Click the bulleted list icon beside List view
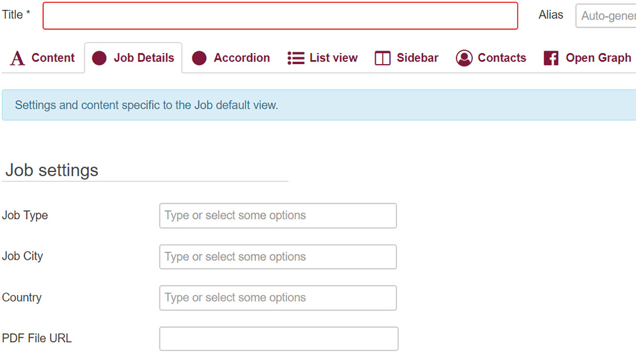Image resolution: width=636 pixels, height=358 pixels. [296, 58]
